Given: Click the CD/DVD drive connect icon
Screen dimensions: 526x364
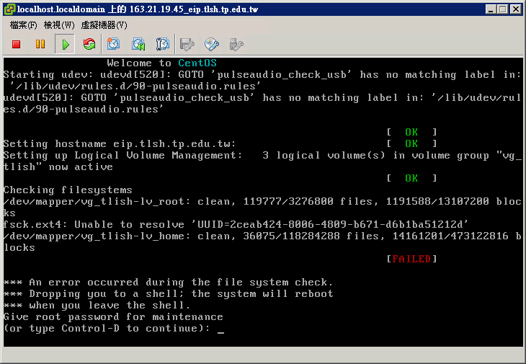Looking at the screenshot, I should tap(212, 44).
